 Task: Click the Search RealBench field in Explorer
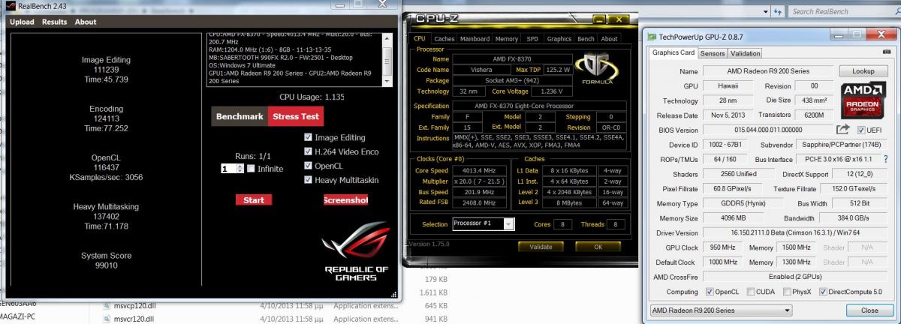[x=844, y=11]
